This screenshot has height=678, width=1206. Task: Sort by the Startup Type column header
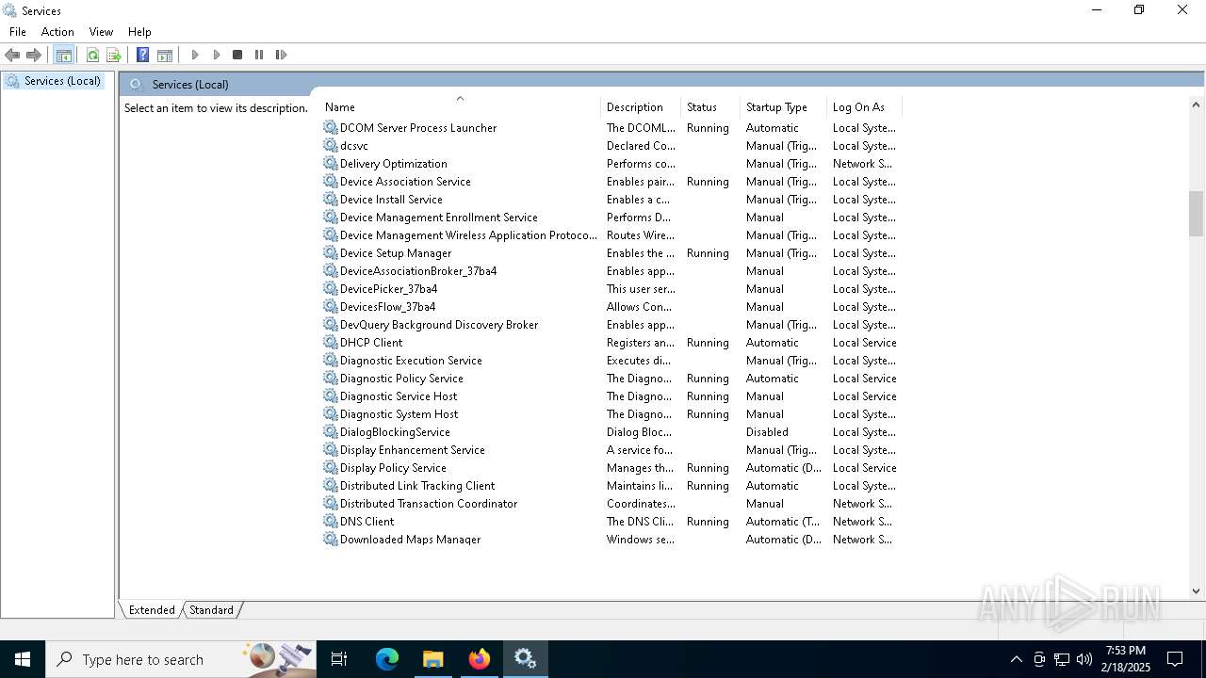(x=783, y=106)
